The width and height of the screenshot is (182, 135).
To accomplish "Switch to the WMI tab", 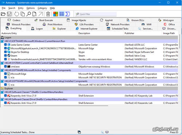I will 147,24.
